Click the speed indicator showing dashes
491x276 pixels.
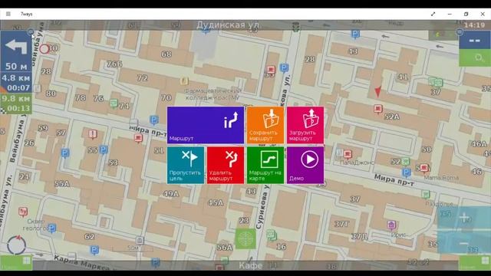(475, 41)
